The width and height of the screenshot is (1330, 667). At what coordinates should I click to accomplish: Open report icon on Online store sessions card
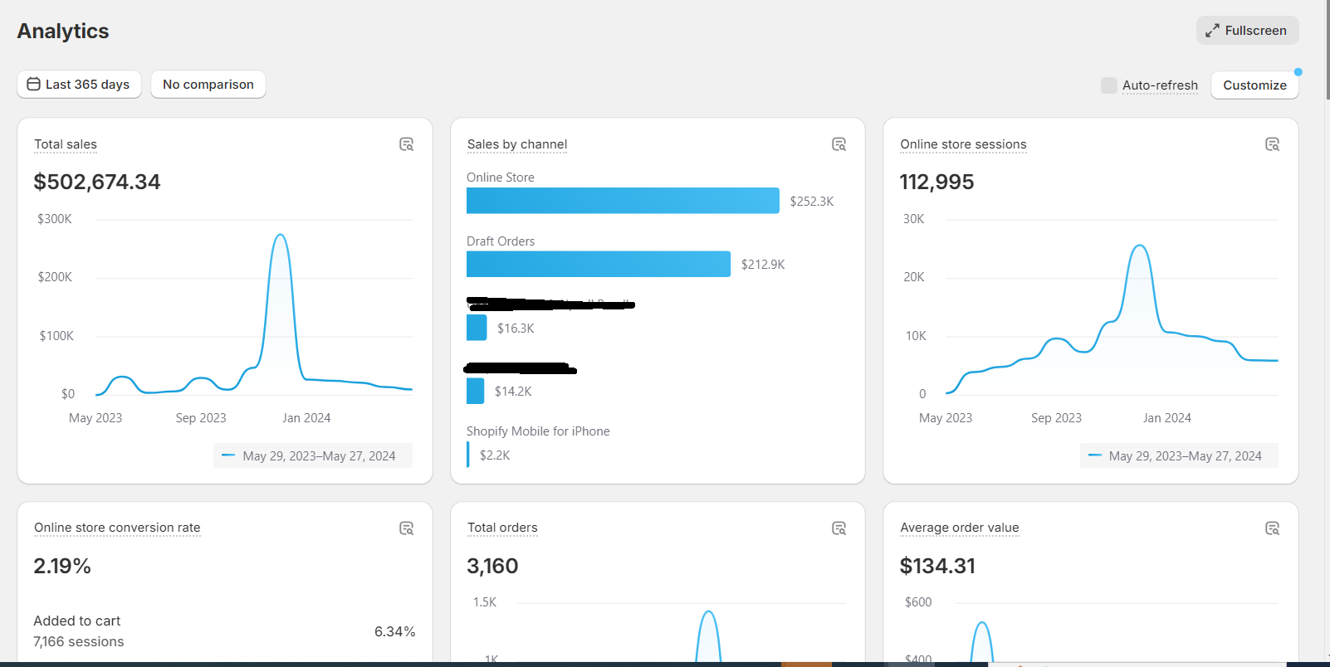tap(1272, 144)
